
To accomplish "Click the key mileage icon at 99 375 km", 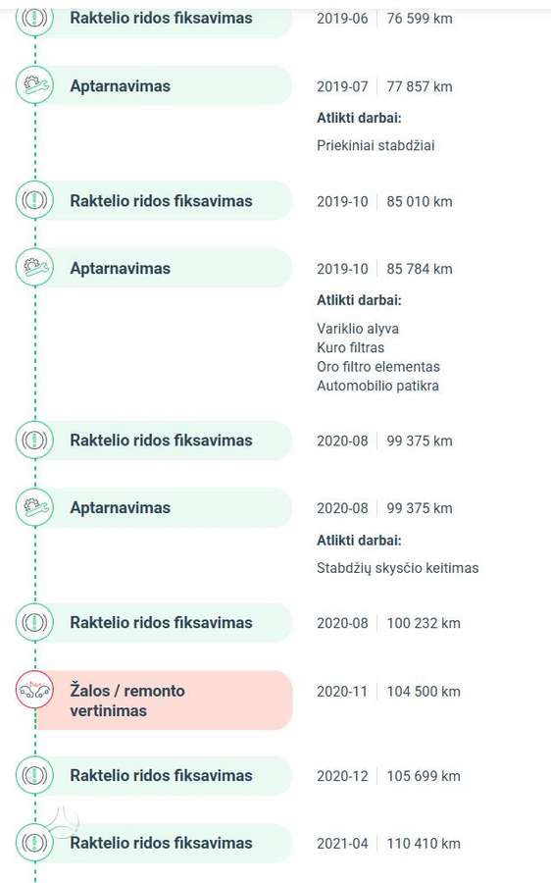I will pyautogui.click(x=34, y=440).
